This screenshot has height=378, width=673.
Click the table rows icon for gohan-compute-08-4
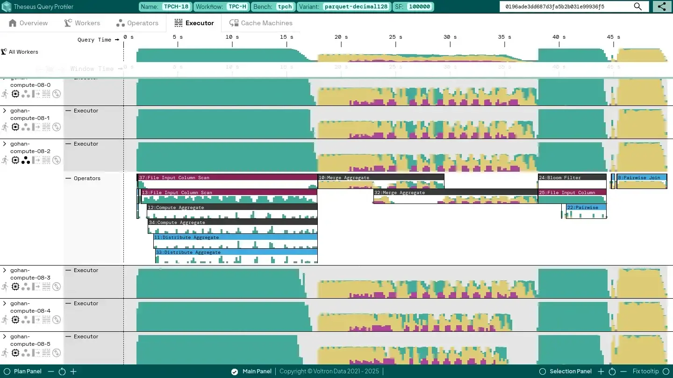(46, 320)
